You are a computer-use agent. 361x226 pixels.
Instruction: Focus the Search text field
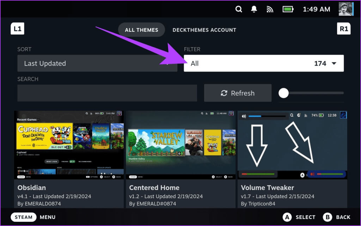pos(107,93)
